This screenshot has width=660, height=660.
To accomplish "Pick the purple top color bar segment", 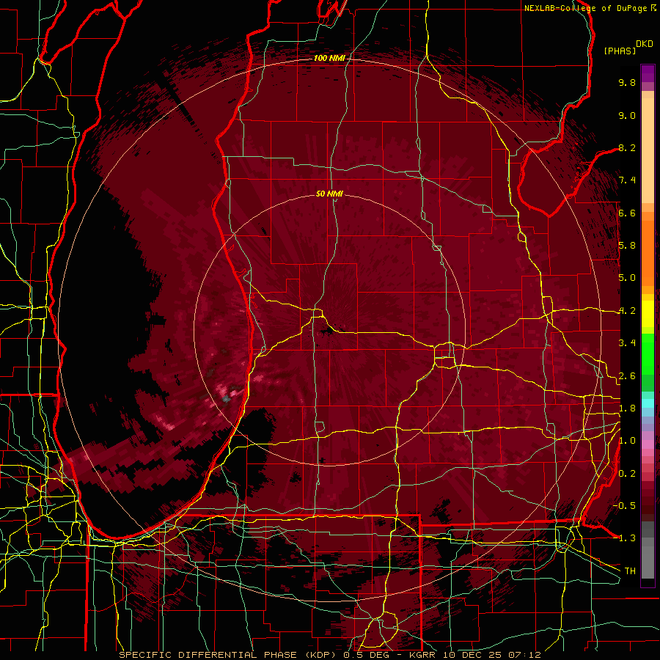I will [648, 73].
